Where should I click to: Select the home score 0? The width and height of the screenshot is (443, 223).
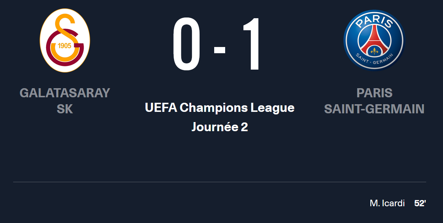[x=187, y=44]
